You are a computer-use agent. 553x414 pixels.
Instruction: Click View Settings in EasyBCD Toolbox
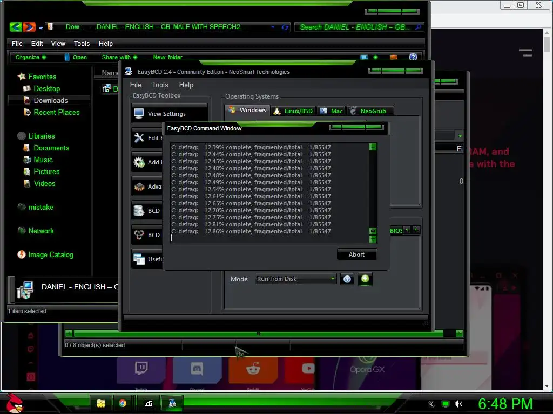169,113
